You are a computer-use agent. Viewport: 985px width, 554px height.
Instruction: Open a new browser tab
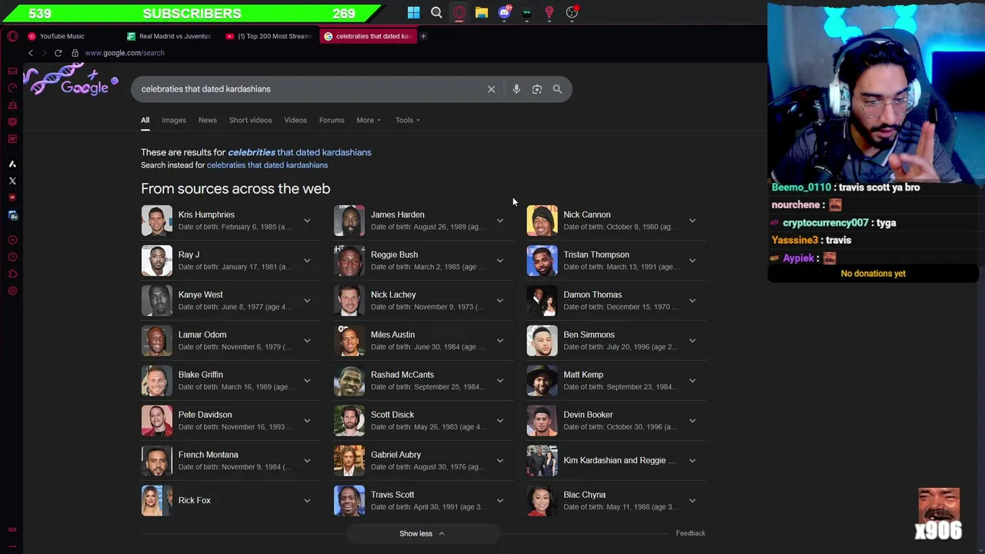[x=422, y=36]
